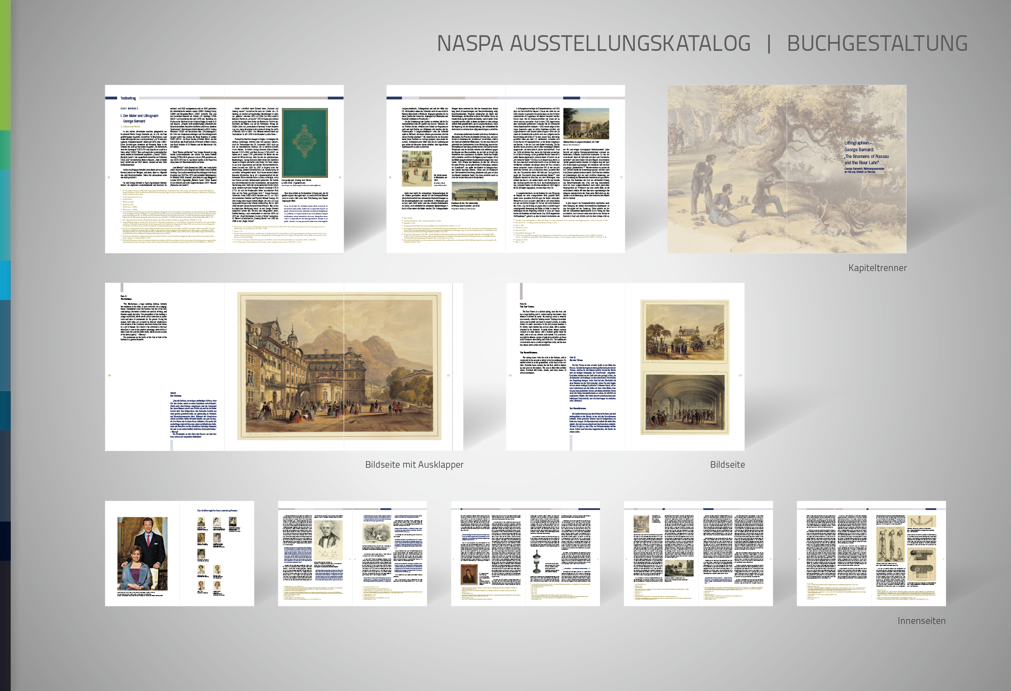This screenshot has width=1011, height=691.
Task: Click the Innenseiten caption label
Action: coord(921,621)
